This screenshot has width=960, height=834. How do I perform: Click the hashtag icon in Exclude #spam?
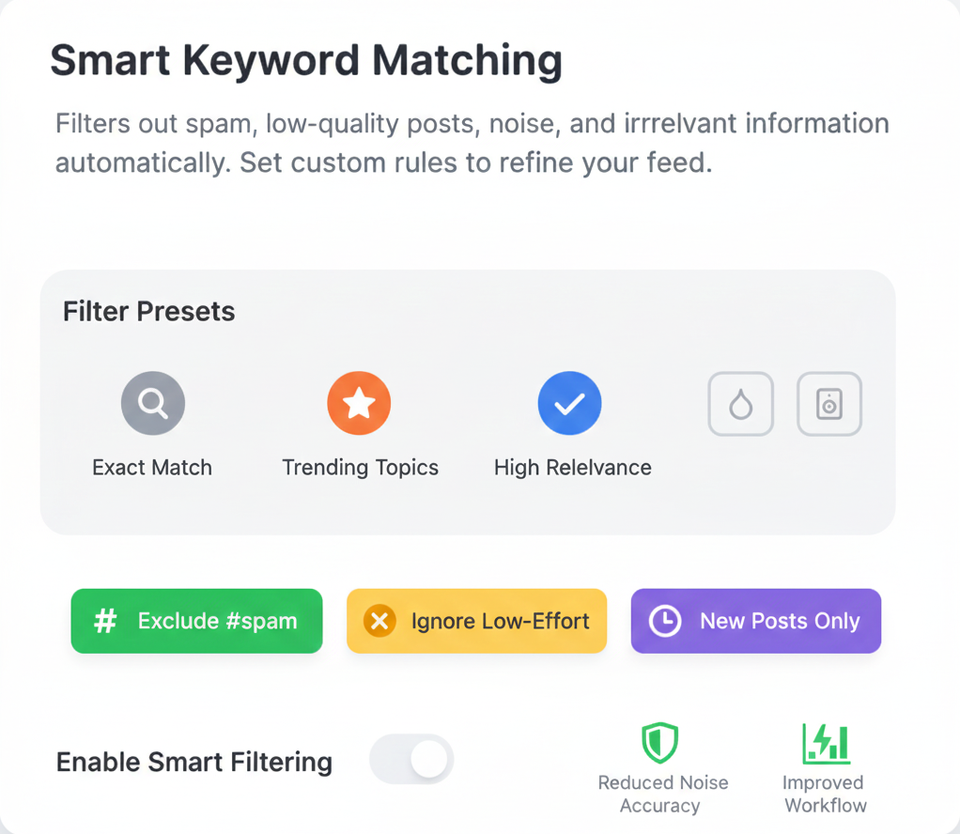[x=106, y=620]
